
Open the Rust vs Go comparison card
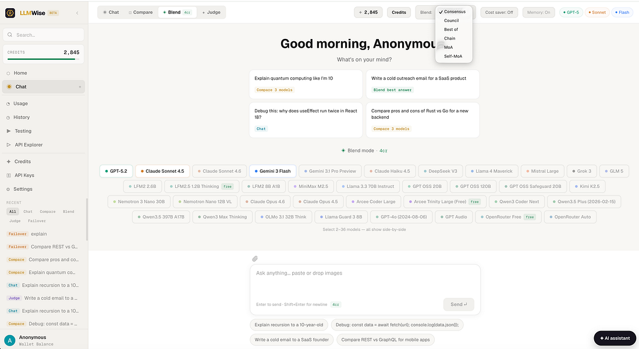click(423, 120)
